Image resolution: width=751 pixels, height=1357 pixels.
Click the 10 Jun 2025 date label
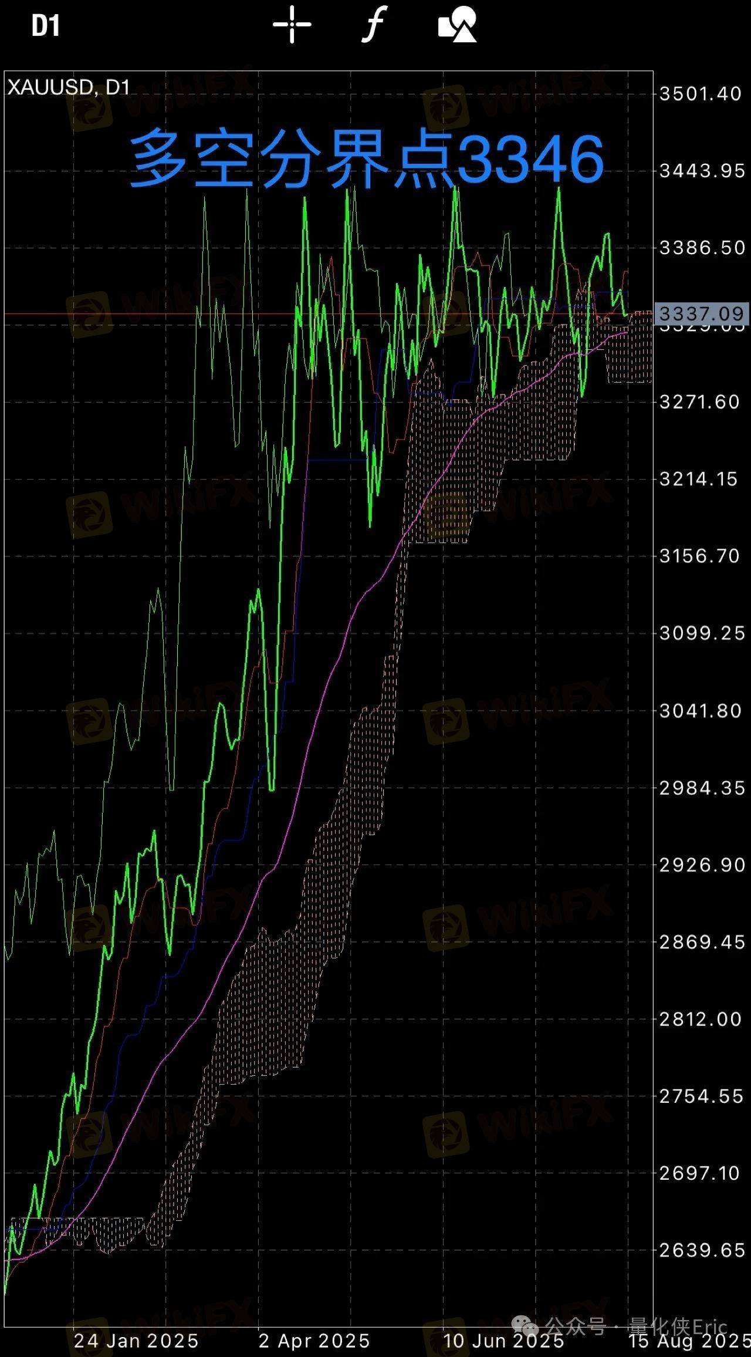[504, 1341]
